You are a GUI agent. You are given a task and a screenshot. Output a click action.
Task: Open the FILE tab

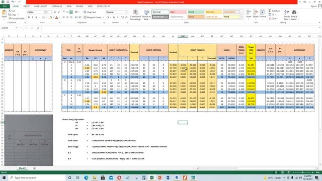click(5, 7)
